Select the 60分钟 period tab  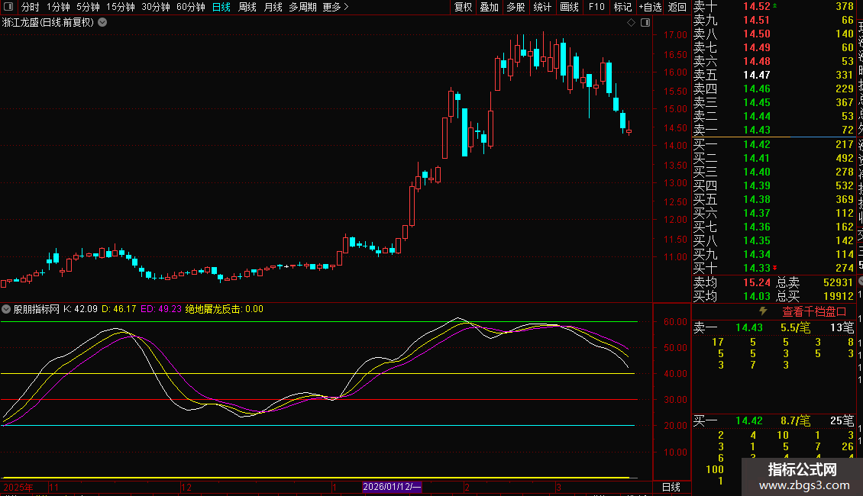click(x=190, y=7)
